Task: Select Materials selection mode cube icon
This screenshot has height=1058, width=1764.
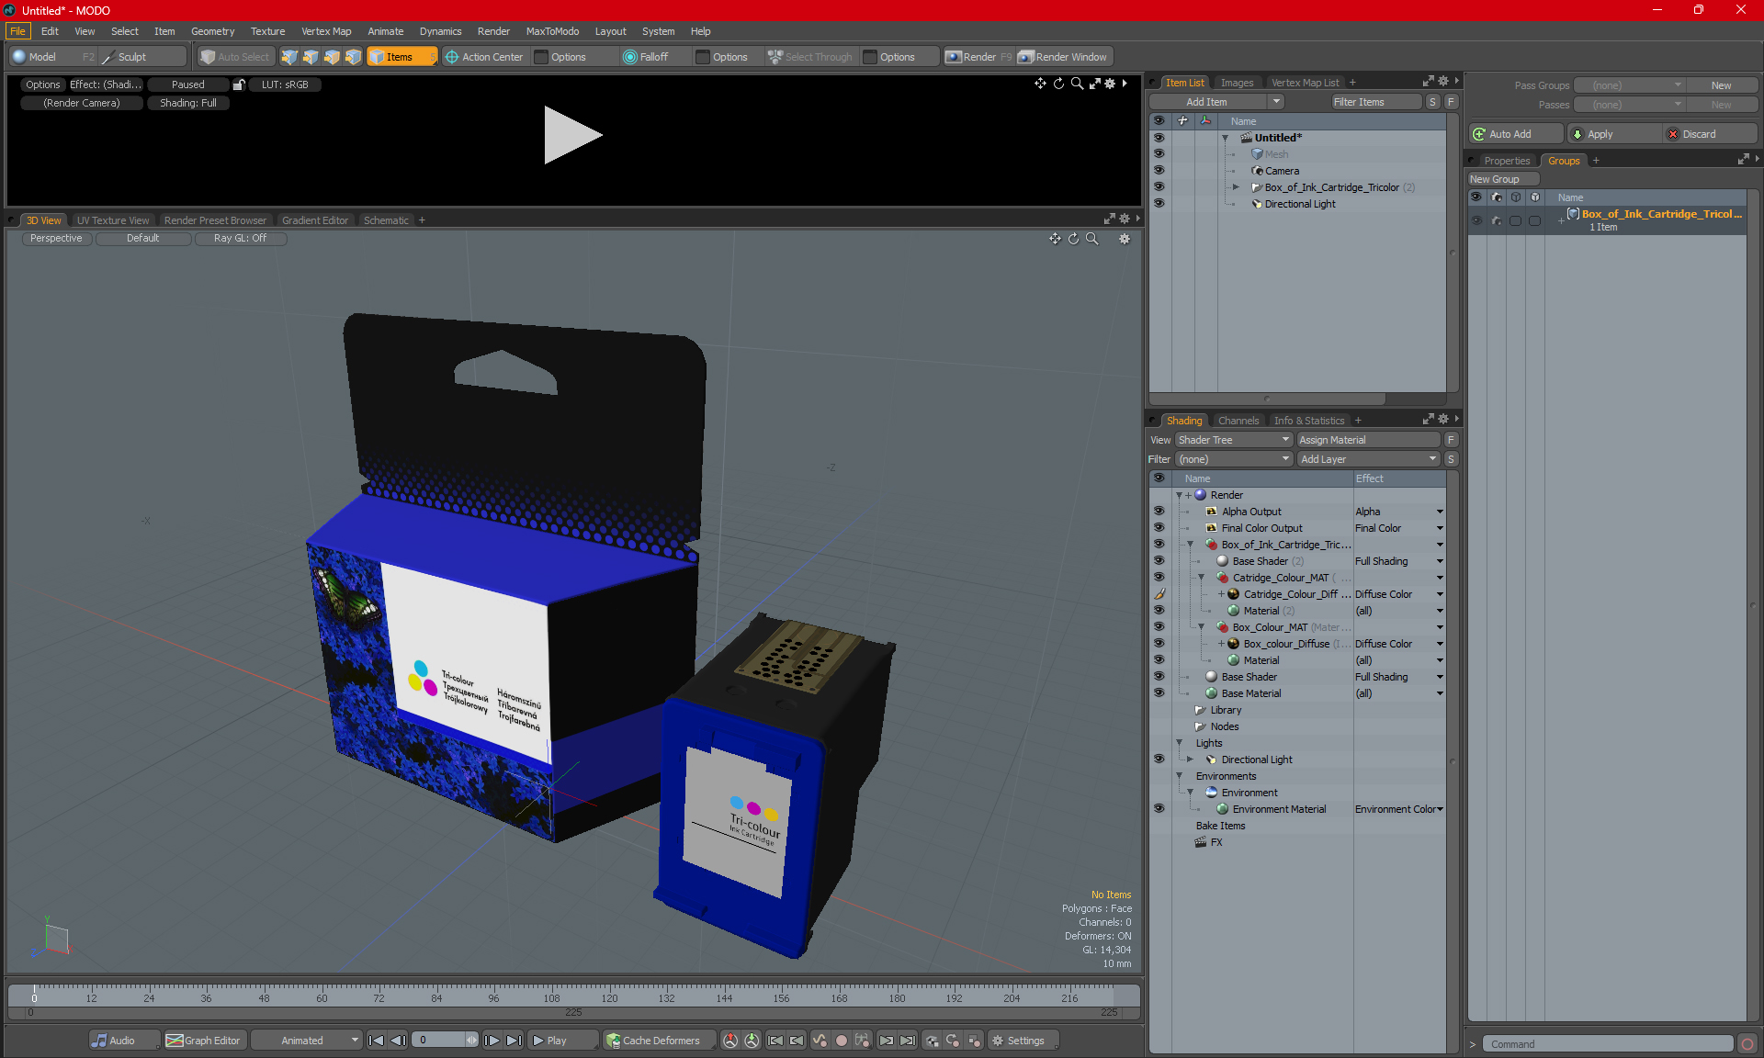Action: (353, 57)
